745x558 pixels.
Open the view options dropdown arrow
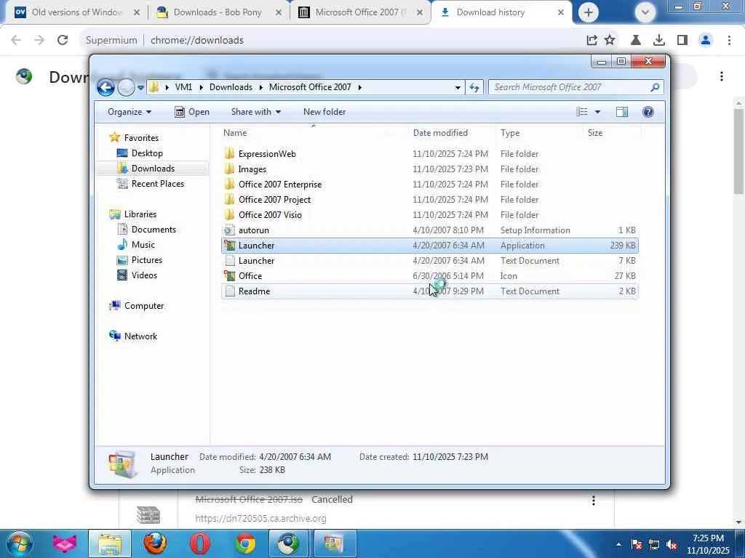pyautogui.click(x=598, y=112)
